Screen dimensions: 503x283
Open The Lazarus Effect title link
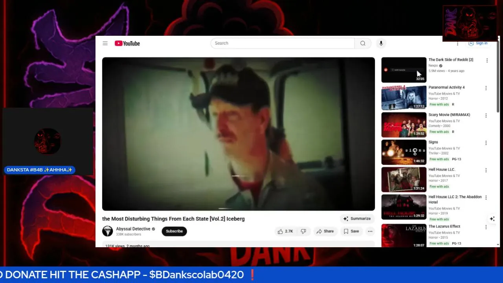click(x=444, y=226)
